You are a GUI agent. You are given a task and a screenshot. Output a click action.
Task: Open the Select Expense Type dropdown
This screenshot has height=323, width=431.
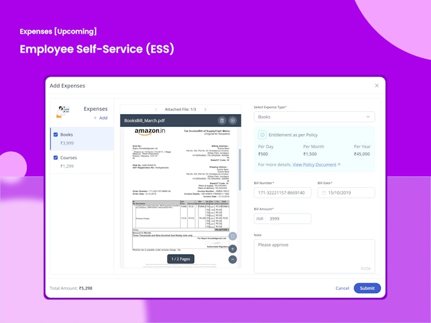pos(314,117)
